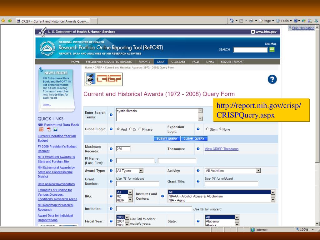Viewport: 320px width, 240px height.
Task: Click help icon beside Enter Search Terms
Action: coord(111,115)
